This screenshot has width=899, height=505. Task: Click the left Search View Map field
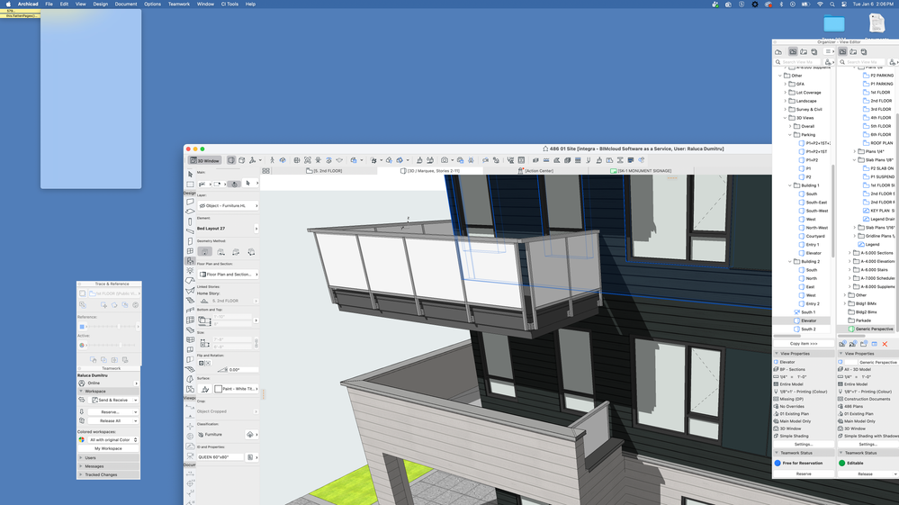coord(799,62)
